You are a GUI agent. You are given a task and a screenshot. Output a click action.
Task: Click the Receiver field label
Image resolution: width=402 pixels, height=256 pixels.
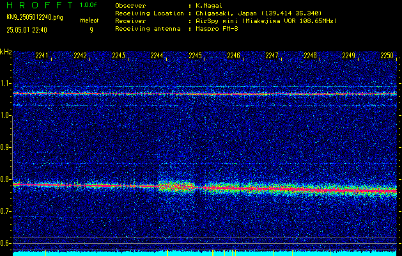coord(130,21)
